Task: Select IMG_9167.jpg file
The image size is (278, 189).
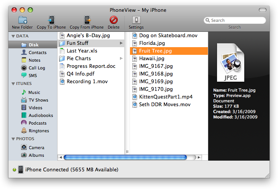Action: coord(169,66)
